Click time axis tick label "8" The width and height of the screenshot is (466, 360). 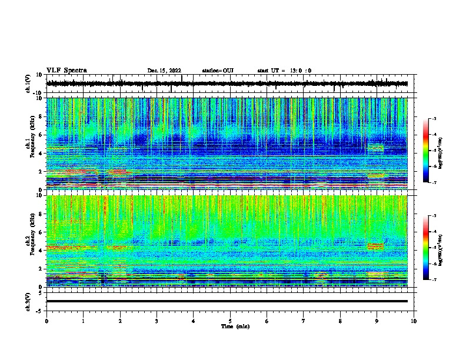coord(340,321)
